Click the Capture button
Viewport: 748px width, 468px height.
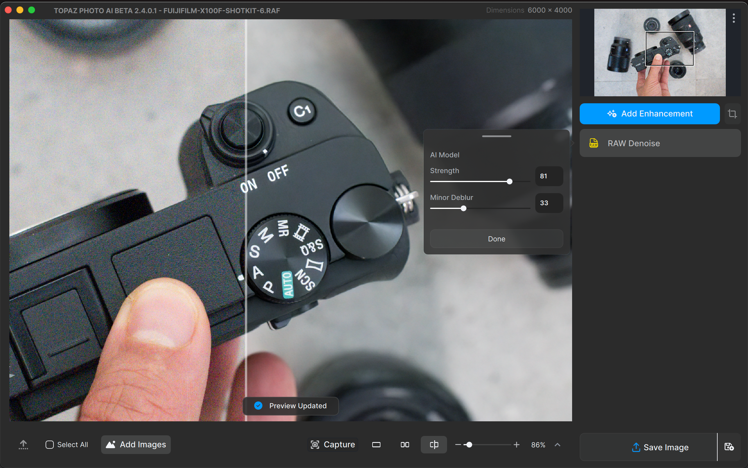[x=333, y=445]
